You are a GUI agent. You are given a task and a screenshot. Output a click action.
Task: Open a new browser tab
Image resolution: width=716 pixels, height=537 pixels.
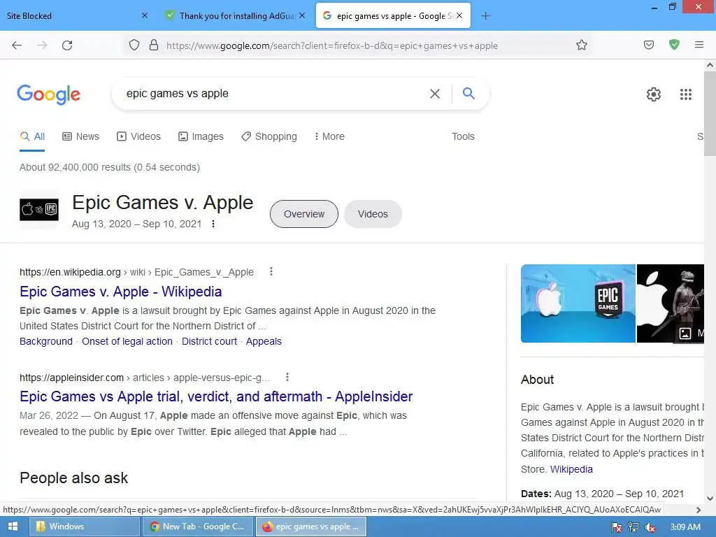[x=485, y=16]
